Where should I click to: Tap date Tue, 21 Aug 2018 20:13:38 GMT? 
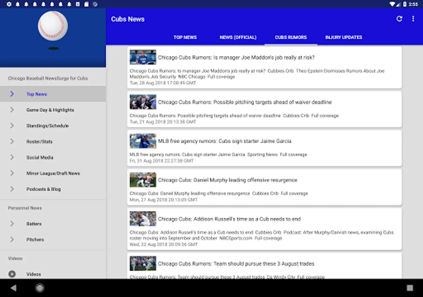(x=163, y=122)
